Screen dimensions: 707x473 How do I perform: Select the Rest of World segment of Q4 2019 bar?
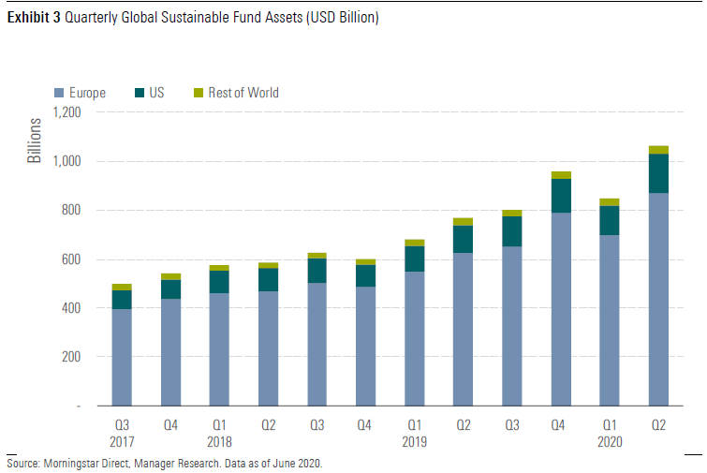(561, 175)
